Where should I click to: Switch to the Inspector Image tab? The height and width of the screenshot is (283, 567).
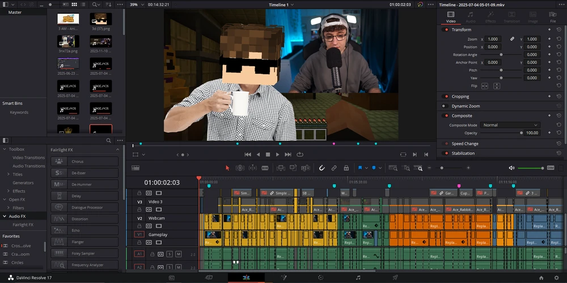tap(532, 17)
